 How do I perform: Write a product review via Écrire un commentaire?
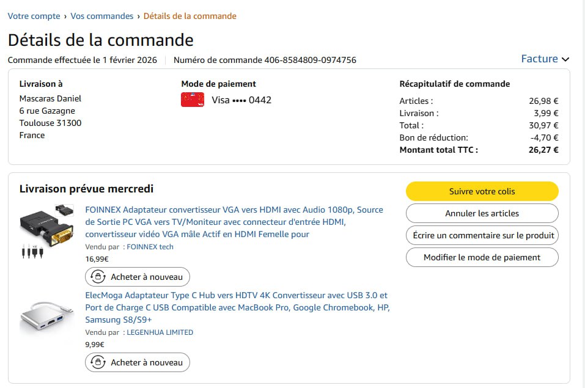pos(482,235)
